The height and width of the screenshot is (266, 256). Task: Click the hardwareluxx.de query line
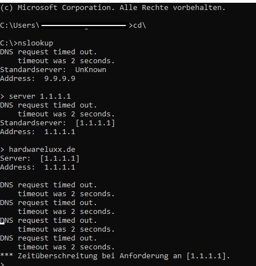click(x=42, y=150)
